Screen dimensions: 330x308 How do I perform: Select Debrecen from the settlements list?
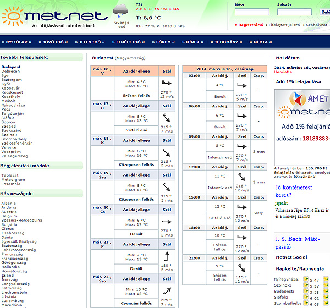tap(10, 71)
